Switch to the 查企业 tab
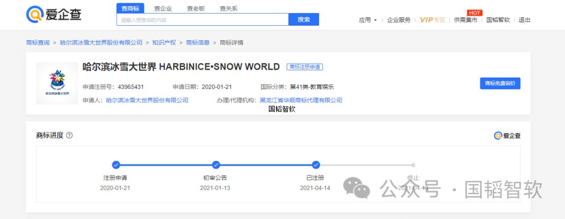 (x=163, y=8)
